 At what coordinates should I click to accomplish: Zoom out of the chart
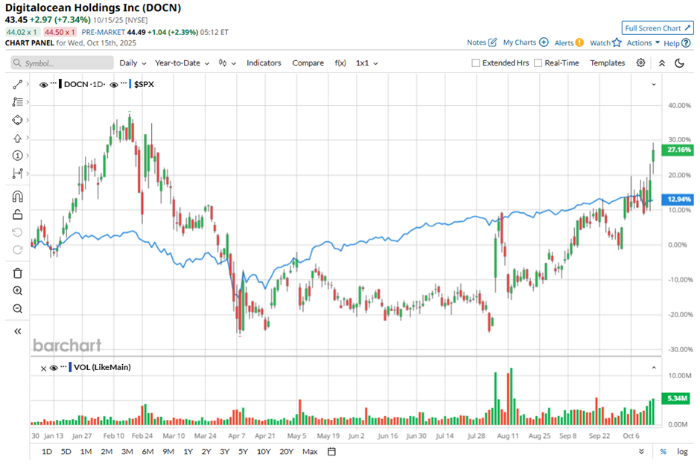pos(17,309)
